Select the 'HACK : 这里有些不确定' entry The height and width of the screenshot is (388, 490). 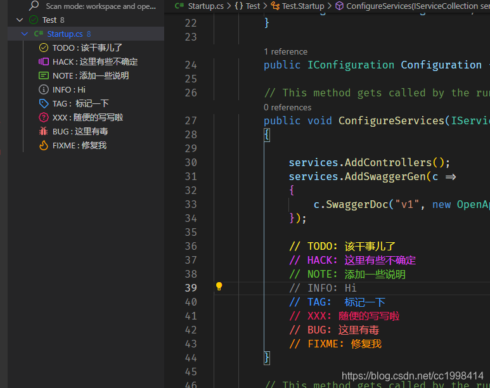click(x=95, y=61)
